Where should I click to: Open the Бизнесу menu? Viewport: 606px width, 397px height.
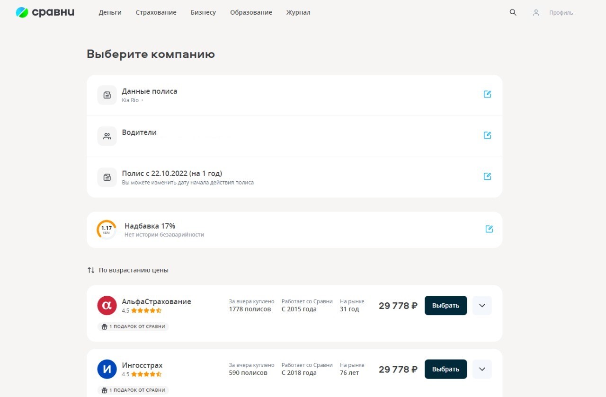pyautogui.click(x=203, y=13)
